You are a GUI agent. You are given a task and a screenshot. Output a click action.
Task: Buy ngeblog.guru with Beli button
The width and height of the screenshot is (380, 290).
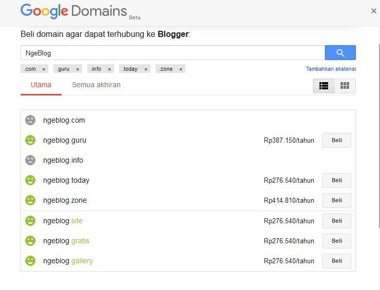click(337, 140)
